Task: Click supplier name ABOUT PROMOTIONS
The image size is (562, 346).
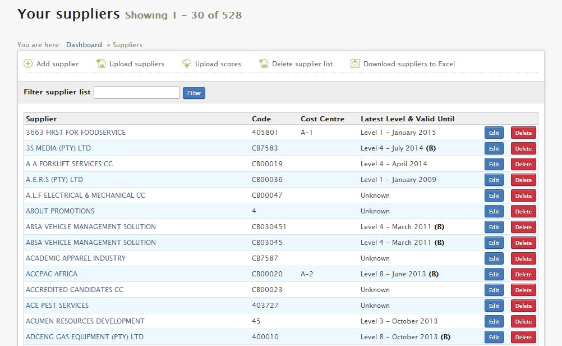Action: (x=60, y=211)
